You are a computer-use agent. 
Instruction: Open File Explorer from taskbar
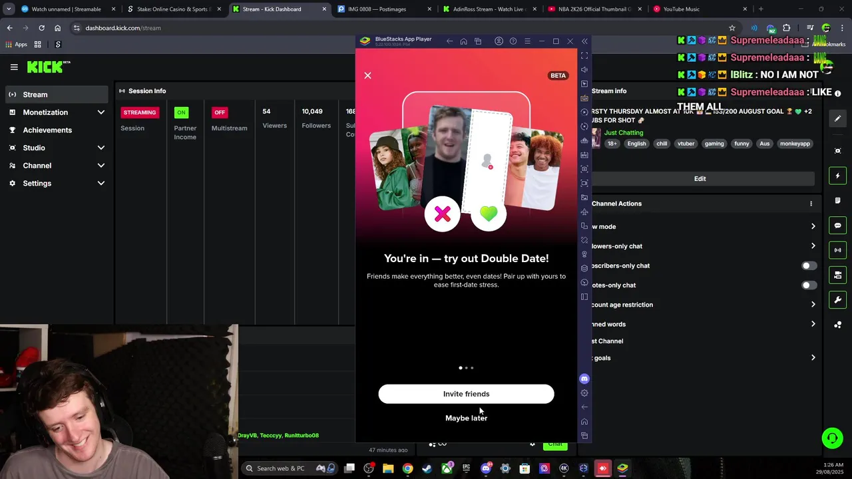tap(388, 468)
